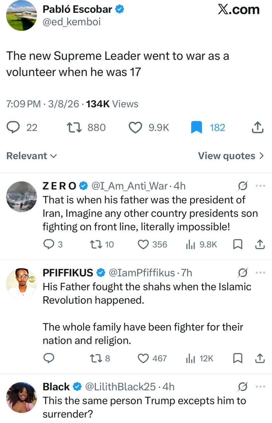This screenshot has height=423, width=272.
Task: Reply to Pabló Escobar's main post
Action: [14, 127]
